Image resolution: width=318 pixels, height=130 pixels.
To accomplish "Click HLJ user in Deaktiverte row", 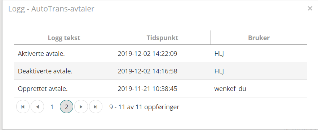I will 219,71.
